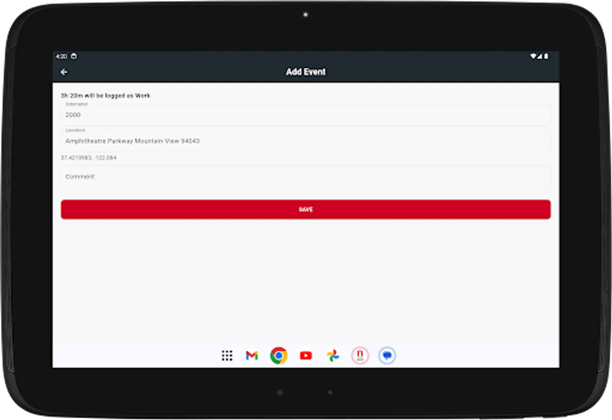This screenshot has width=612, height=420.
Task: Select the Odometer field showing 2000
Action: click(x=305, y=114)
